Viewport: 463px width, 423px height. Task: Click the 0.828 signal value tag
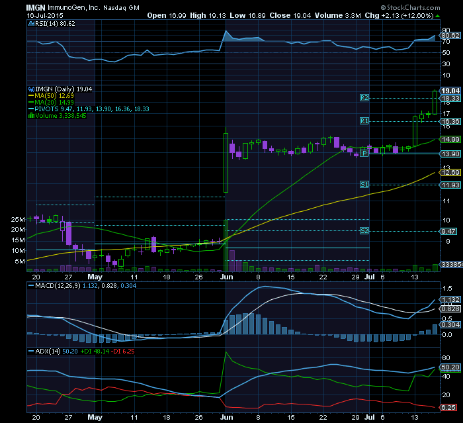450,309
